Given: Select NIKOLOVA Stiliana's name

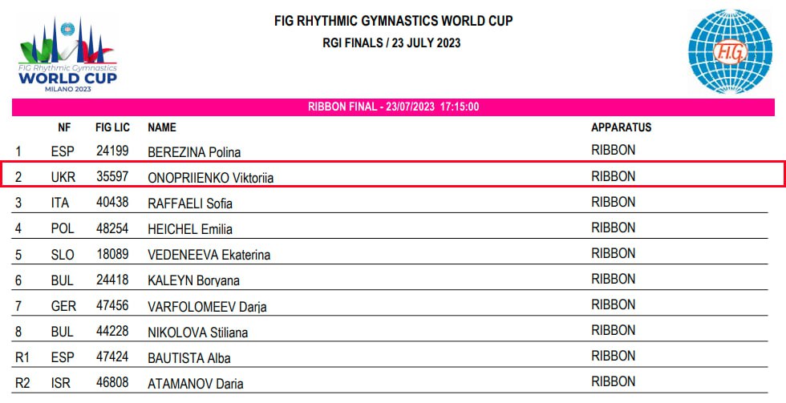Looking at the screenshot, I should click(x=197, y=332).
